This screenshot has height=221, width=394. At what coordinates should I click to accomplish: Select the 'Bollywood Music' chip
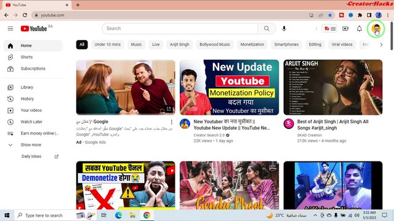pyautogui.click(x=215, y=45)
